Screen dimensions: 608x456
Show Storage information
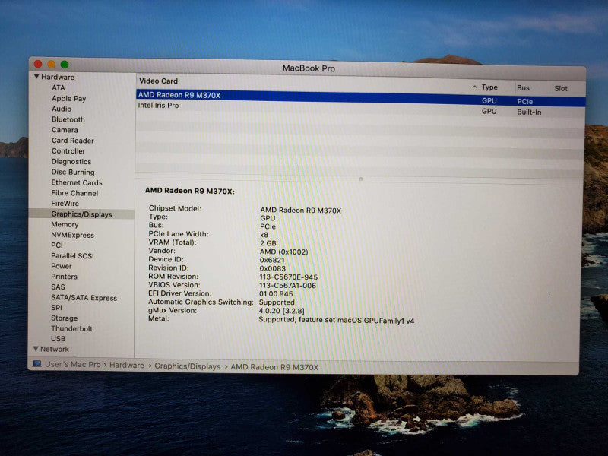65,318
